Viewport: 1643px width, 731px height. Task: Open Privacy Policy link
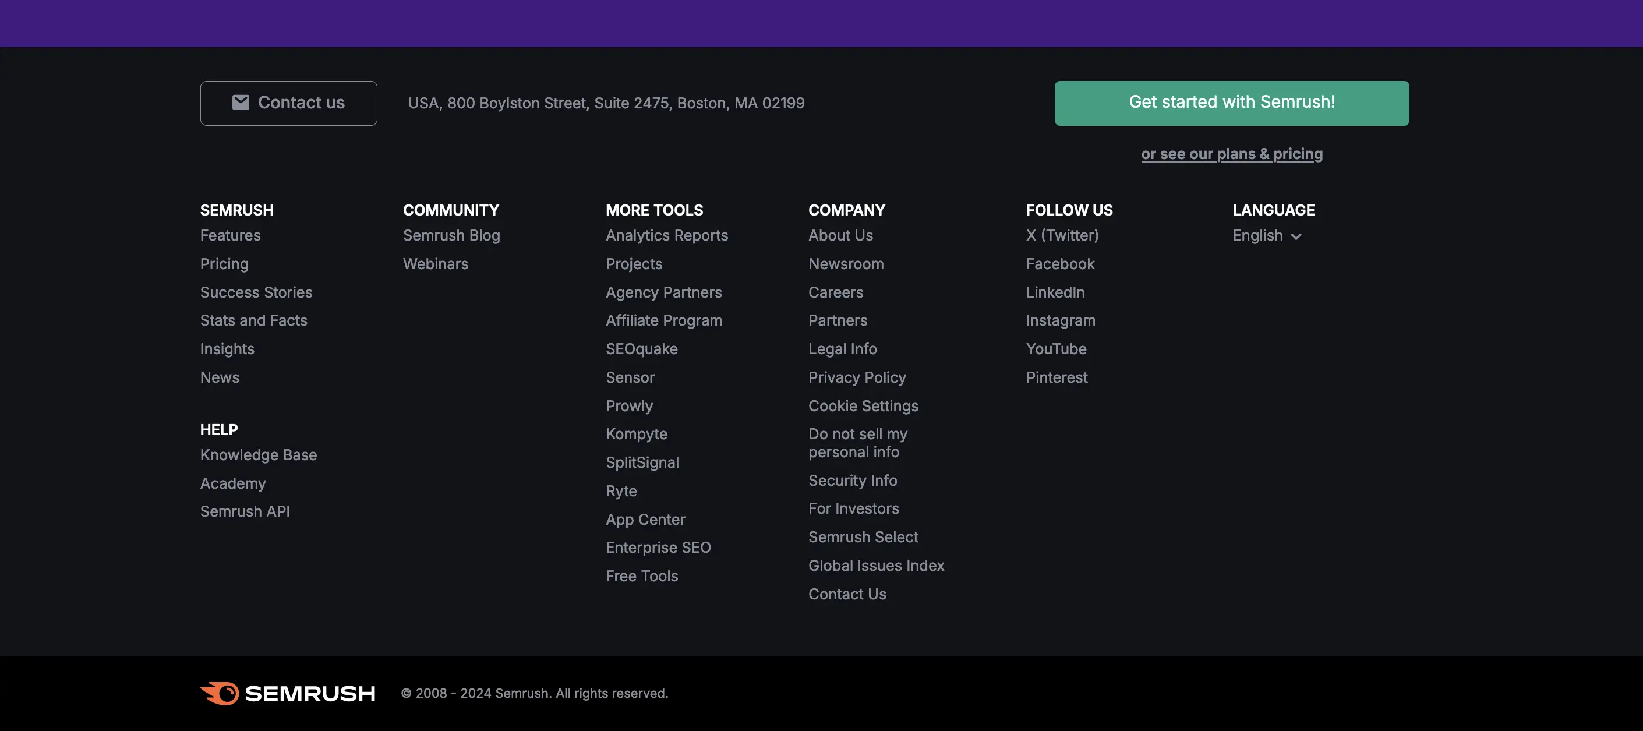(857, 377)
